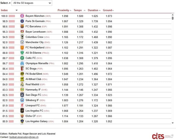Click the FC Barcelona crest icon
The width and height of the screenshot is (176, 140).
point(22,26)
